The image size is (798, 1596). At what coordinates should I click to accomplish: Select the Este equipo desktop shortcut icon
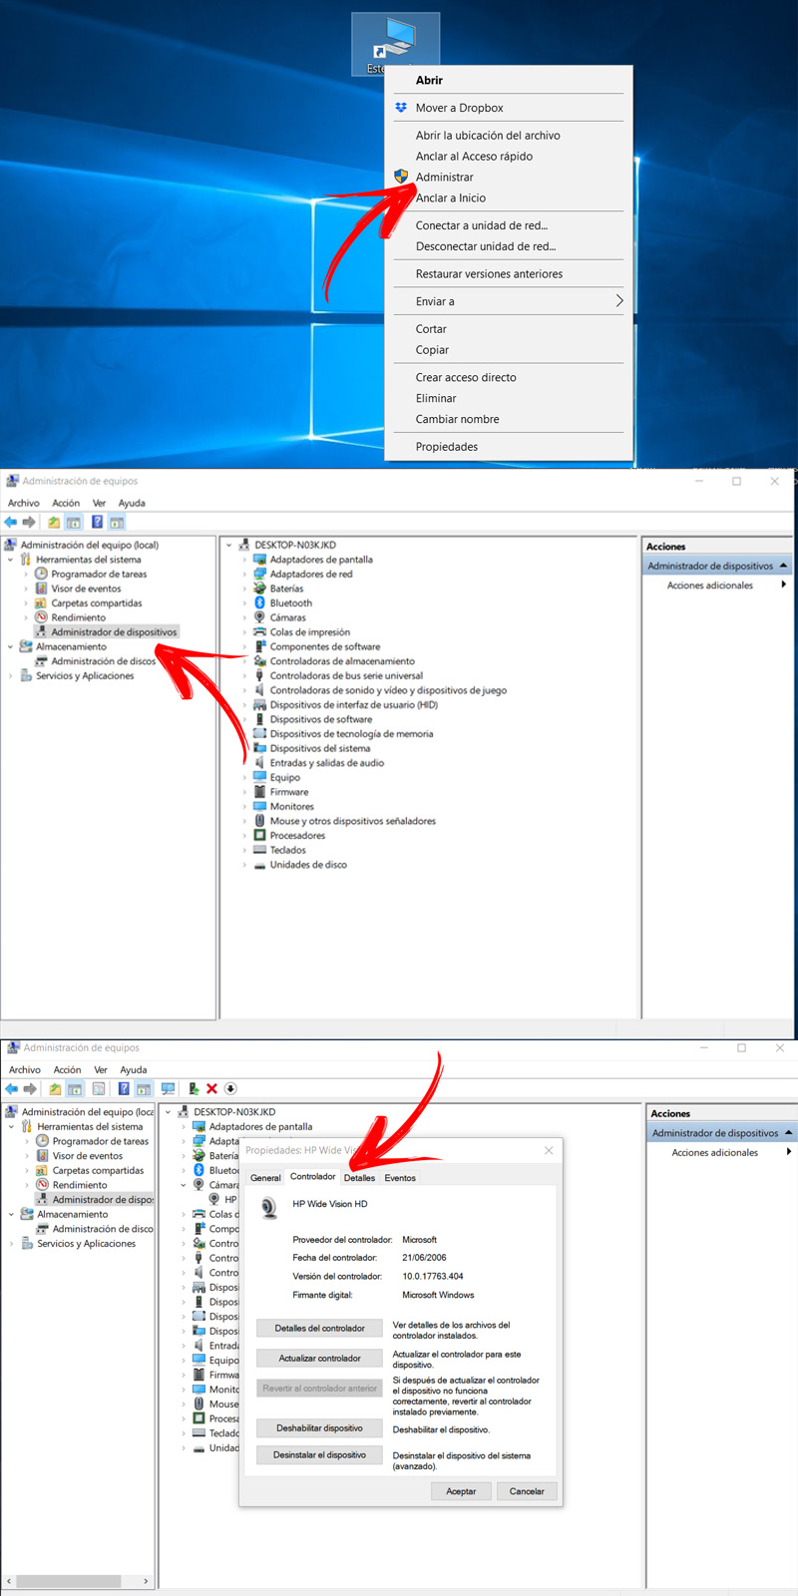(395, 45)
